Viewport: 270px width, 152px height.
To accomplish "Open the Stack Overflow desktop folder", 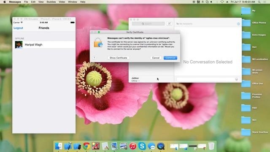I will pos(246,132).
